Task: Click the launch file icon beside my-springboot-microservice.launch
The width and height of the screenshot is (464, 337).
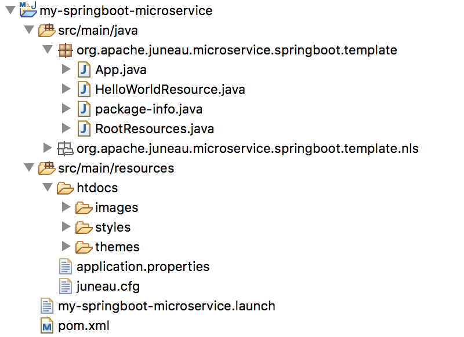Action: 45,306
